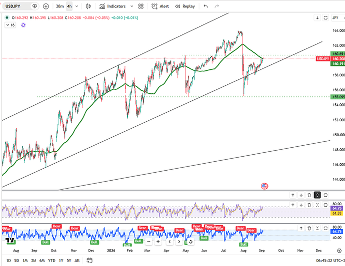Click the yellow 61.33 value label

(x=336, y=213)
